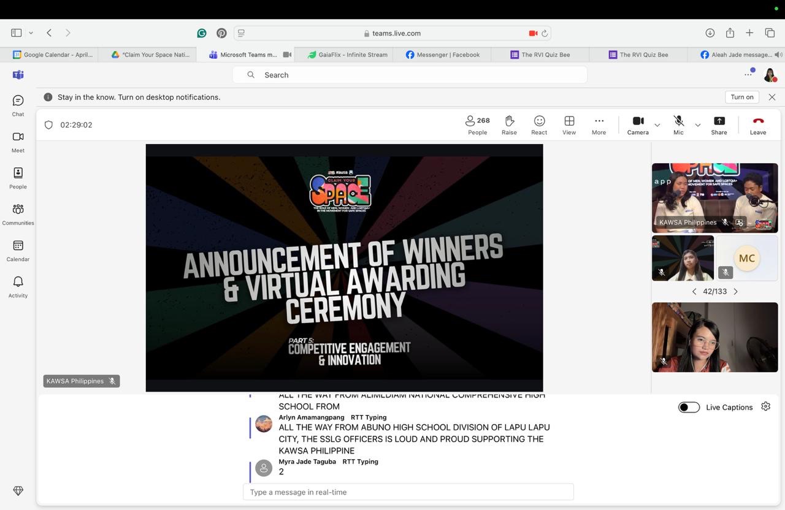Reload the teams.live.com page
The height and width of the screenshot is (510, 785).
[545, 33]
